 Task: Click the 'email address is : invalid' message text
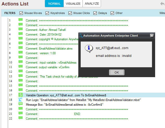click(x=113, y=56)
